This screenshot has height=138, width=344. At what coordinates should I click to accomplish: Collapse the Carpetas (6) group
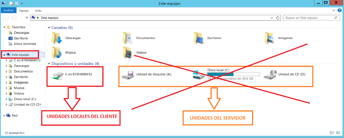49,28
